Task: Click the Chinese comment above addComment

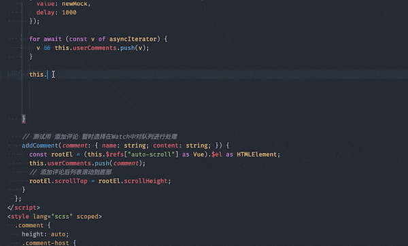Action: (x=100, y=137)
